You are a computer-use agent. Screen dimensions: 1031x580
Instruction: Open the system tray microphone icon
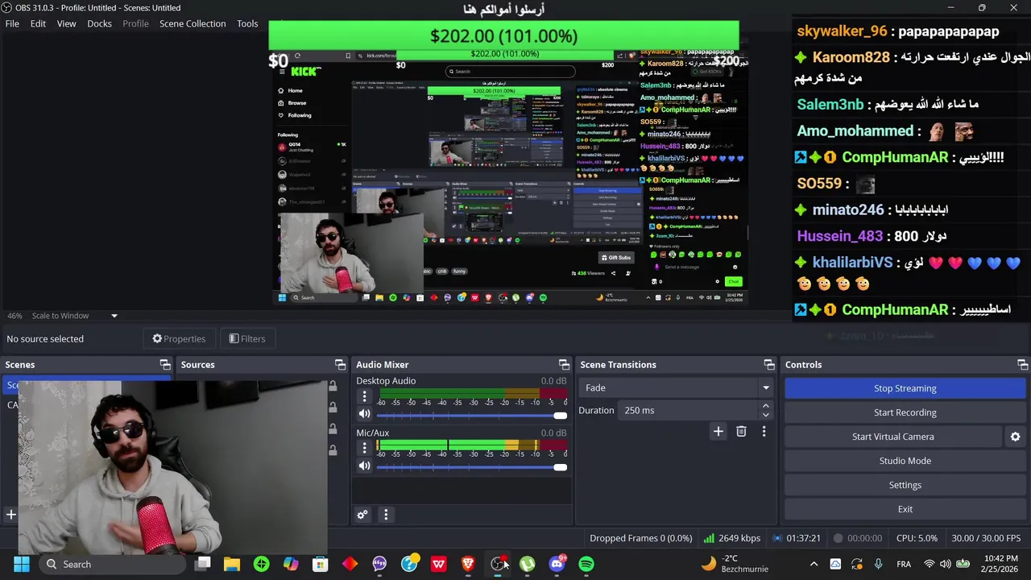pos(878,564)
